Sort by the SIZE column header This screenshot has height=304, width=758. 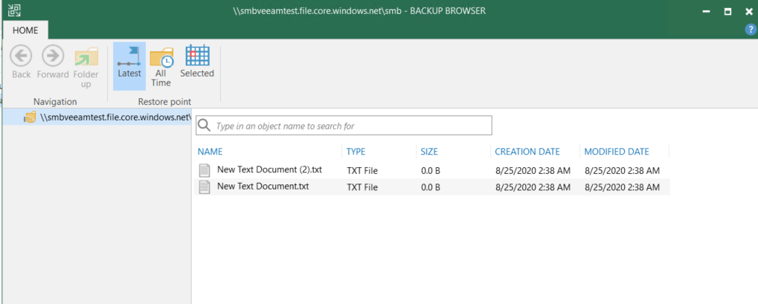point(429,152)
